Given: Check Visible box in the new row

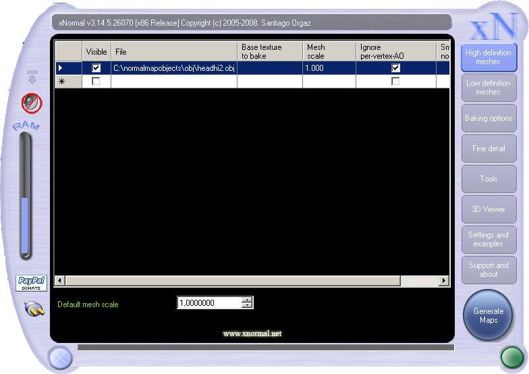Looking at the screenshot, I should click(96, 81).
